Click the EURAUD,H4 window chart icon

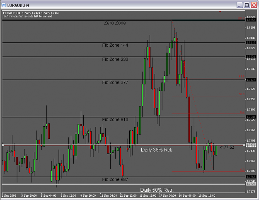[x=3, y=5]
